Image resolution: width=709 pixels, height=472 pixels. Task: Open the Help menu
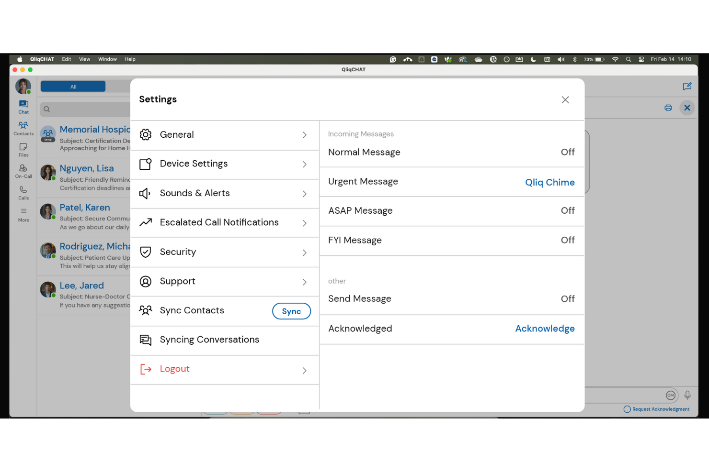[x=130, y=59]
